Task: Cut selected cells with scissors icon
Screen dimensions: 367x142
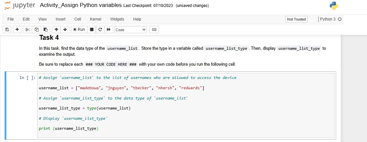Action: coord(28,30)
